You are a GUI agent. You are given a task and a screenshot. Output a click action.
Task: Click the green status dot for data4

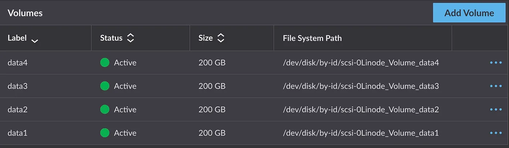105,63
